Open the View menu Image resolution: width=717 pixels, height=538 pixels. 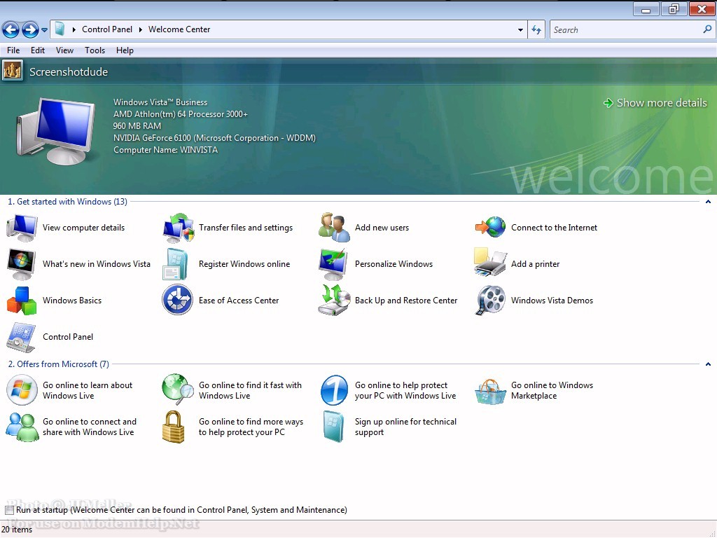[64, 50]
